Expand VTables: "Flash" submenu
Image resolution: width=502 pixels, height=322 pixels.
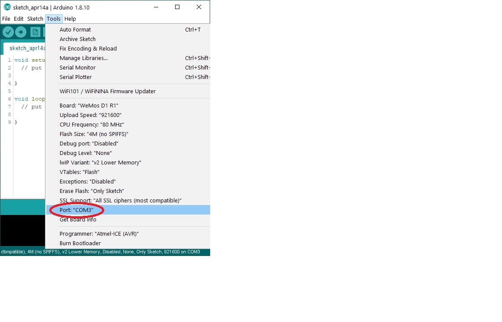128,172
